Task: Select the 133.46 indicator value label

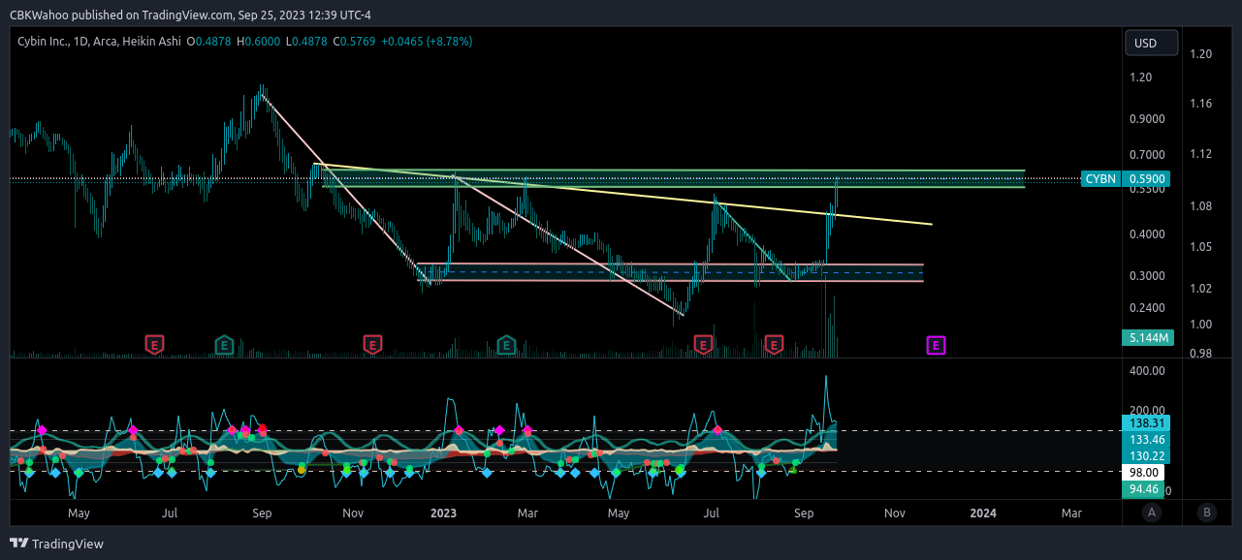Action: click(x=1146, y=440)
